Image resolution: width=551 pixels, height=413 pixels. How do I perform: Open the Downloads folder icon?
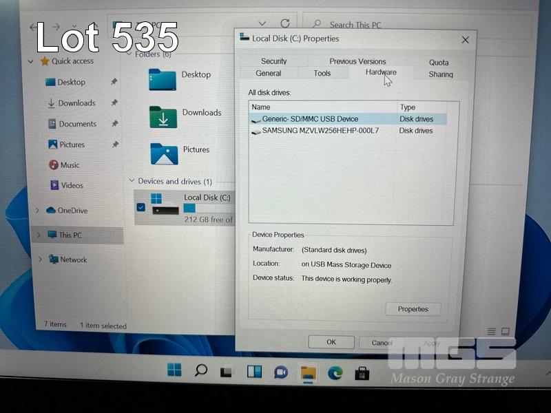163,117
